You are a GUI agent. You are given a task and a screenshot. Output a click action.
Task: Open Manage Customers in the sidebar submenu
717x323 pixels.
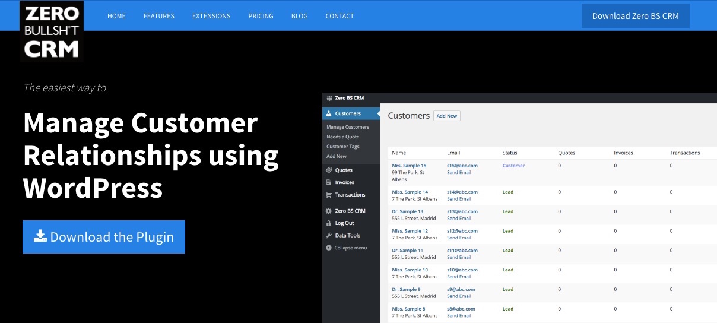pyautogui.click(x=348, y=127)
